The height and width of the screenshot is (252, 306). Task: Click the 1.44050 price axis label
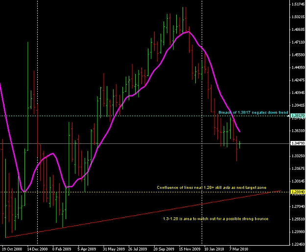[x=298, y=68]
